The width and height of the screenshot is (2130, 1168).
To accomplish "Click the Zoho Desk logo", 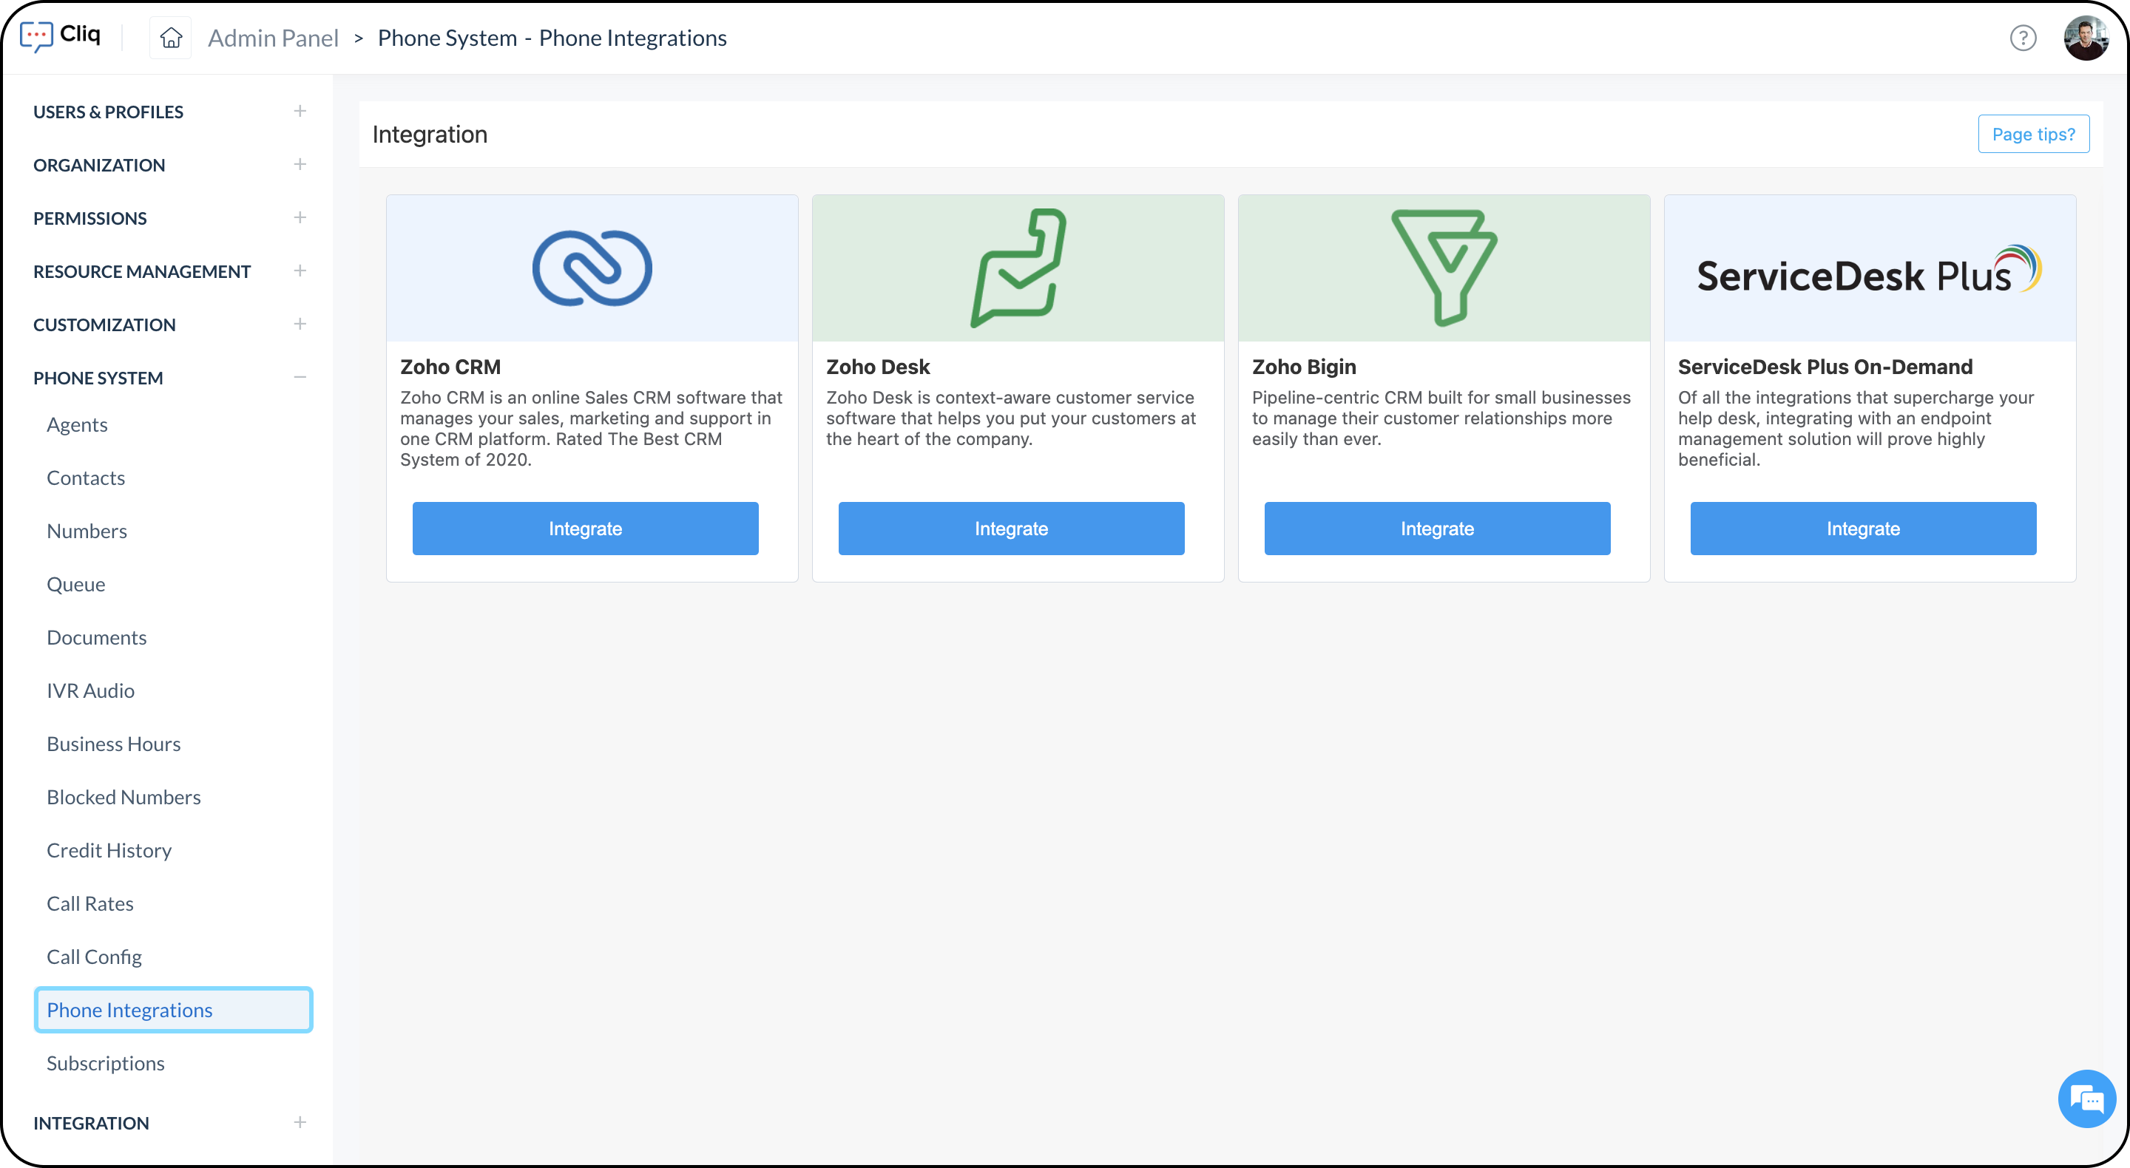I will coord(1018,268).
